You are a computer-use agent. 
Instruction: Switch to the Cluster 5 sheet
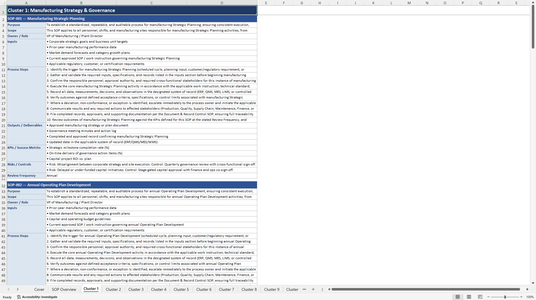coord(181,289)
